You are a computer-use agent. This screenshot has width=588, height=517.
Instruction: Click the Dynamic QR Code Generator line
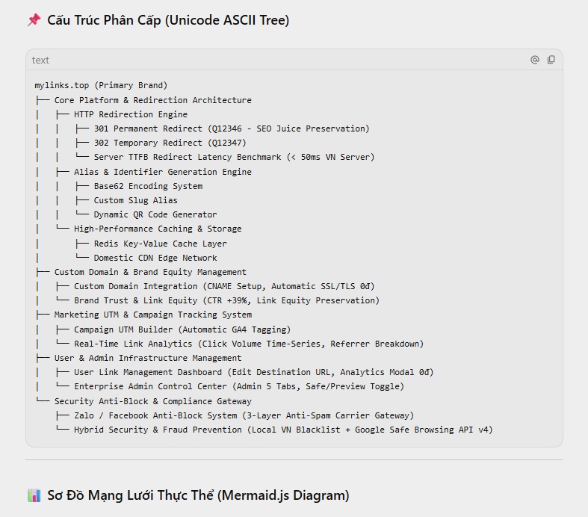[155, 214]
